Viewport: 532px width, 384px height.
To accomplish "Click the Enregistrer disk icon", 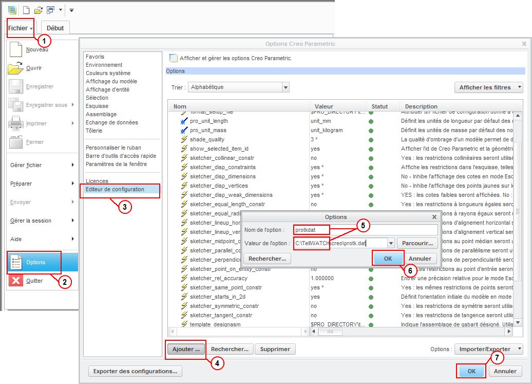I will 15,86.
